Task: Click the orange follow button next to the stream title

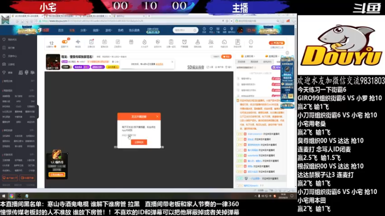Action: [226, 57]
